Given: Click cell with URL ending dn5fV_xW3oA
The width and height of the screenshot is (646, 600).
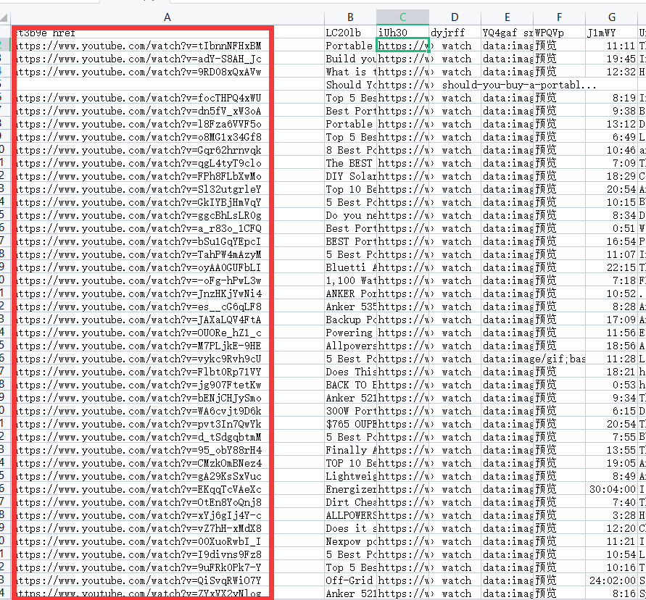Looking at the screenshot, I should point(167,111).
